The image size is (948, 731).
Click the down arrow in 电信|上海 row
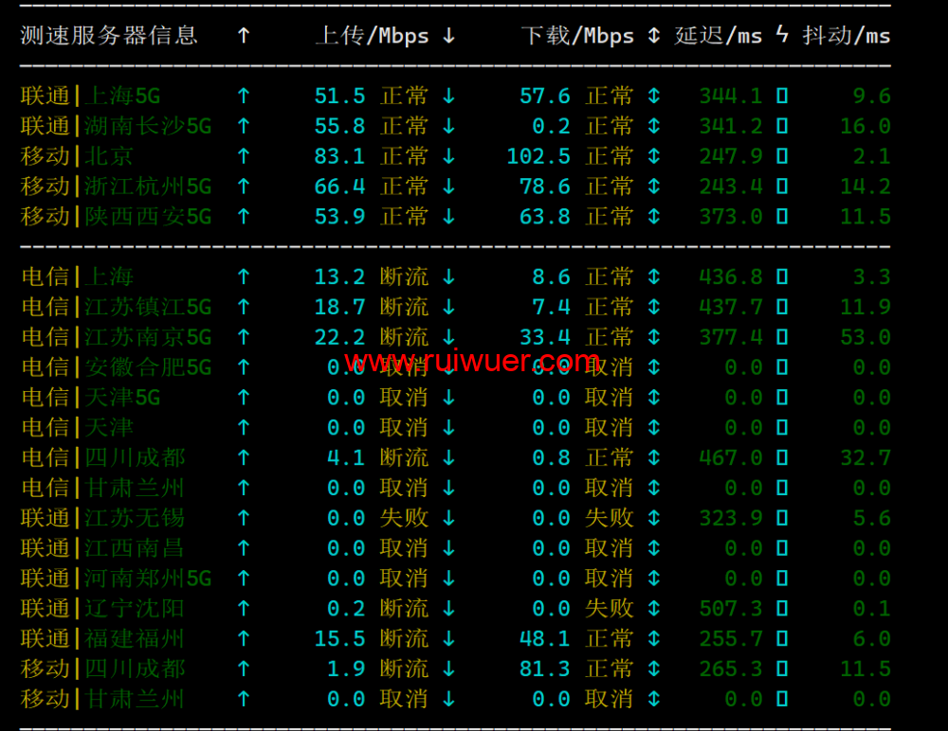click(448, 277)
